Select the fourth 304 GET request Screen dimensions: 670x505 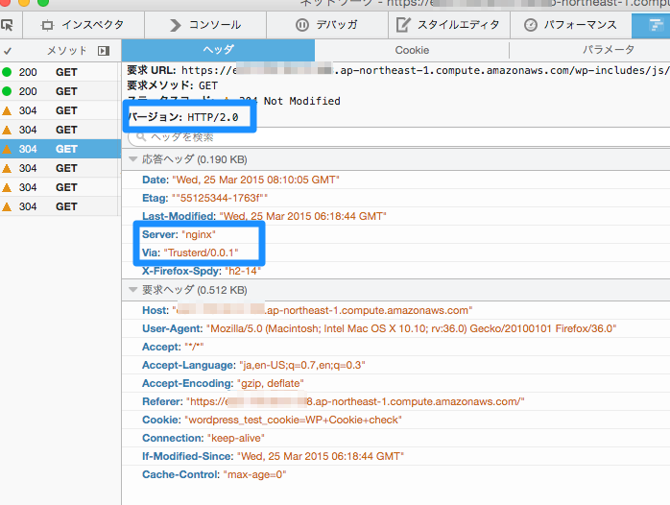tap(60, 168)
